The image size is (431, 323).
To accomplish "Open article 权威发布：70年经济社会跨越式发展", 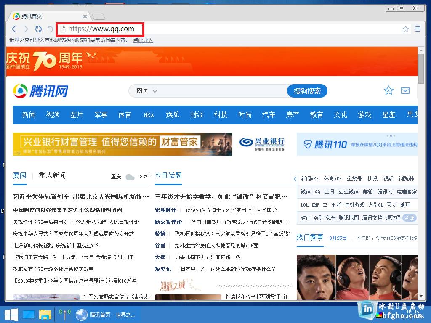I will pyautogui.click(x=53, y=269).
